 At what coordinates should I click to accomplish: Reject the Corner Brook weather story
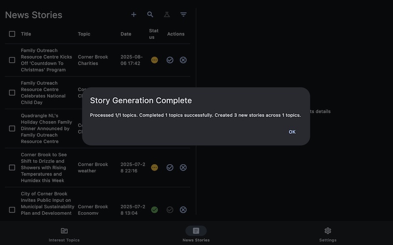(183, 168)
